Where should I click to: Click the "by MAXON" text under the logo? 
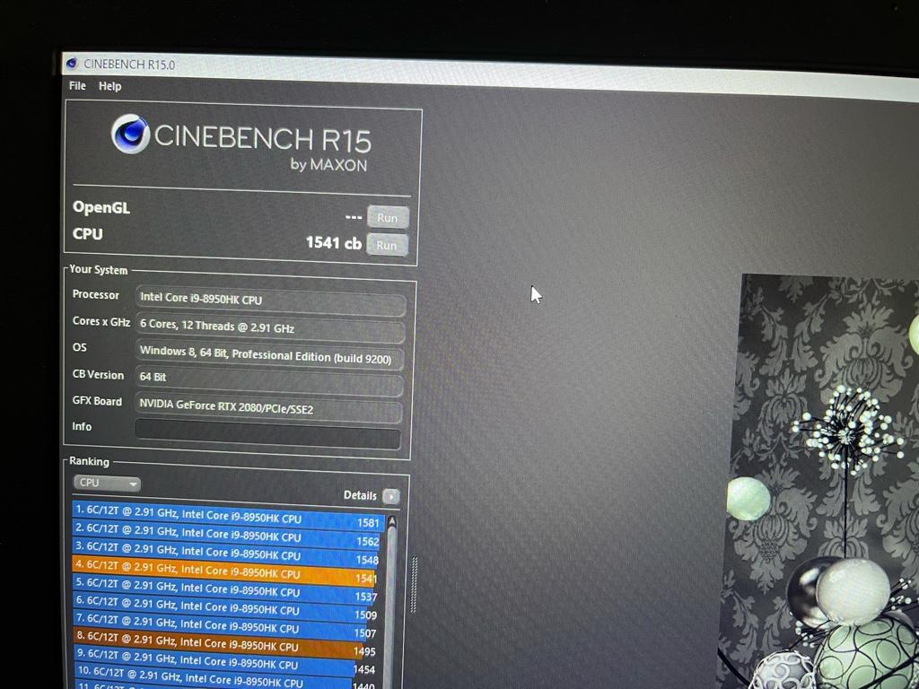click(x=328, y=165)
